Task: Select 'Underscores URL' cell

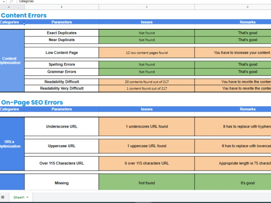Action: [x=62, y=126]
